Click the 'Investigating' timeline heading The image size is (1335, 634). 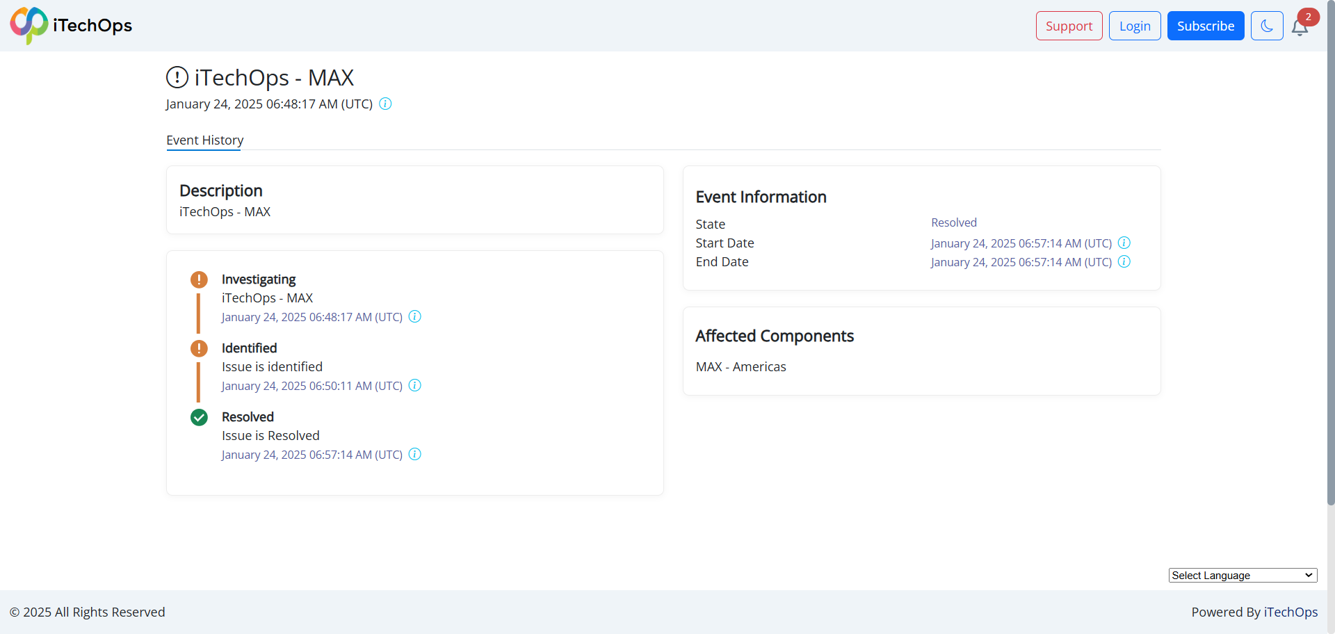(259, 279)
